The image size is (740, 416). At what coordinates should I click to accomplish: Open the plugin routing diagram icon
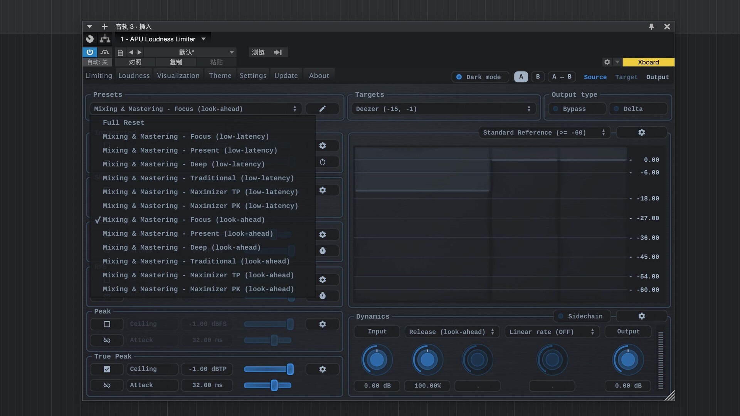[x=105, y=39]
